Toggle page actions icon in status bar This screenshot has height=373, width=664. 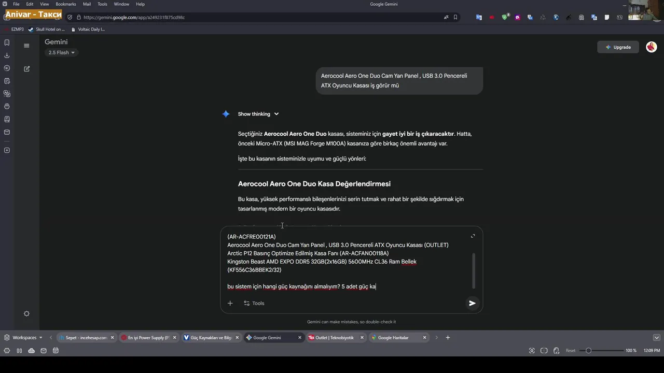[556, 351]
